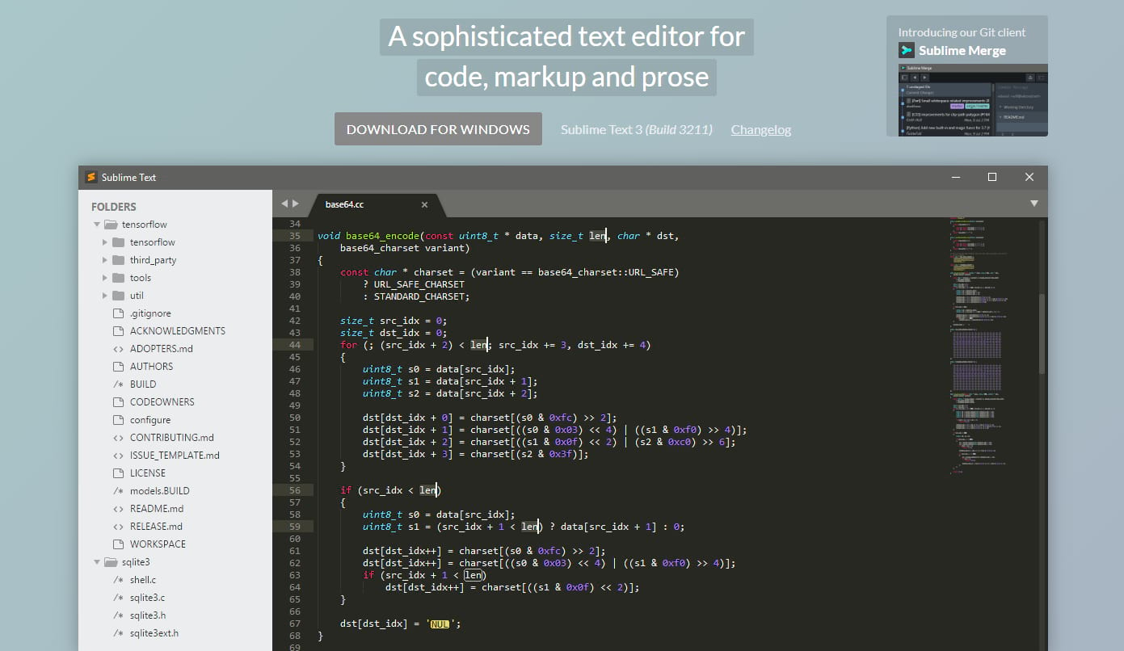The height and width of the screenshot is (651, 1124).
Task: Open the tab list dropdown triangle
Action: (x=1034, y=204)
